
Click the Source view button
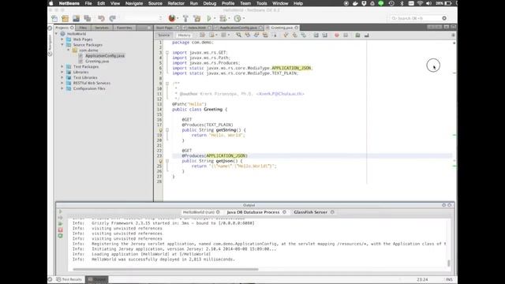point(164,35)
